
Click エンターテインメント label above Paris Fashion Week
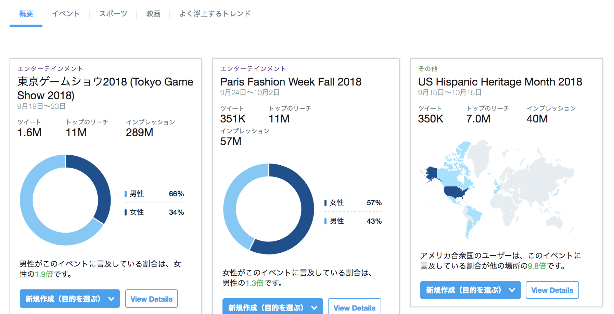click(x=253, y=68)
